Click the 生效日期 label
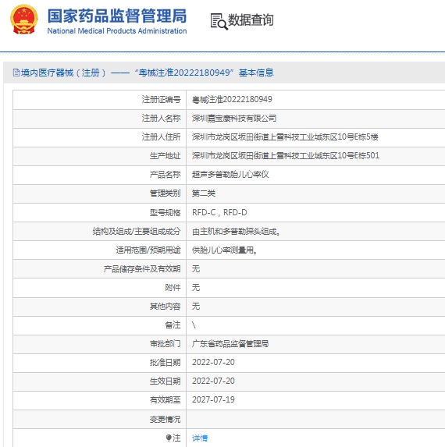Viewport: 445px width, 447px height. pyautogui.click(x=166, y=381)
